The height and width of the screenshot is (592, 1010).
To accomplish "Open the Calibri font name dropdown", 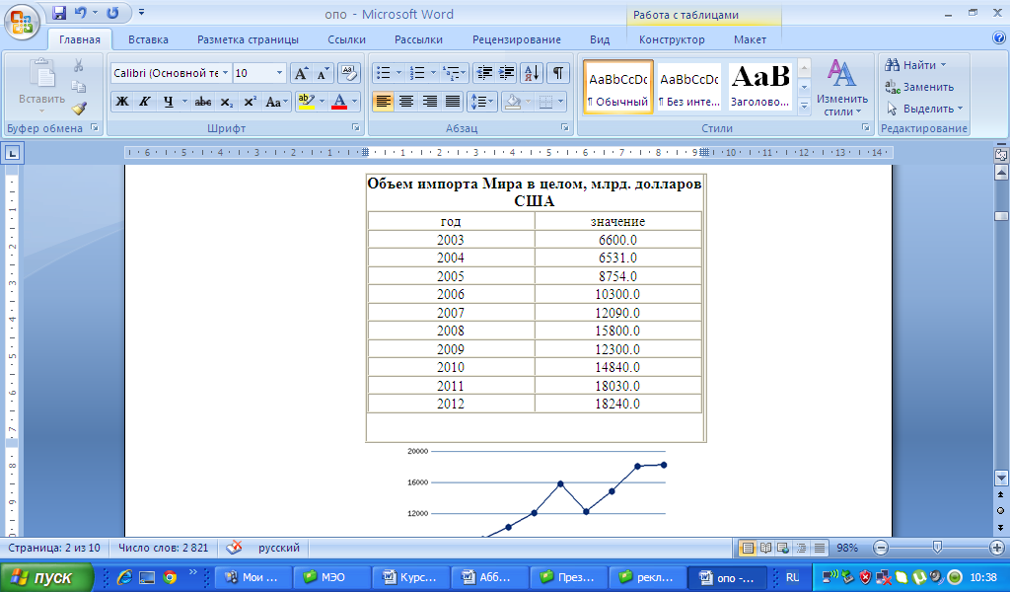I will pos(226,73).
